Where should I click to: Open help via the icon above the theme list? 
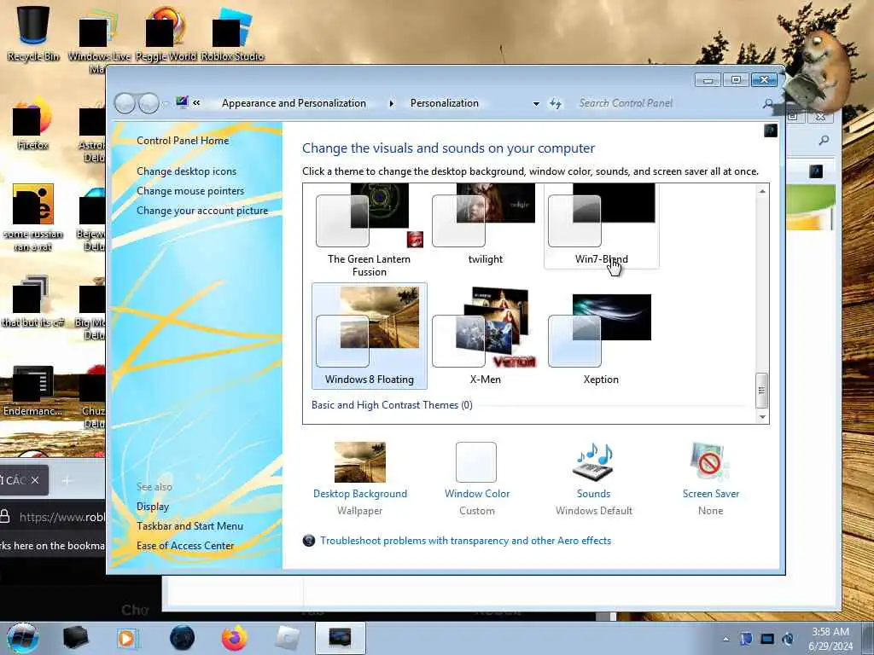[771, 130]
